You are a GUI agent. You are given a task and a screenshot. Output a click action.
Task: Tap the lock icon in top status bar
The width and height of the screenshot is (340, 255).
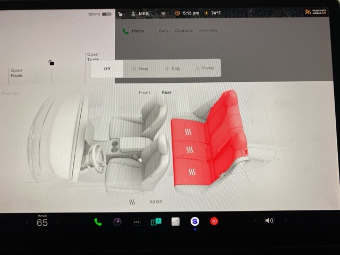click(121, 13)
